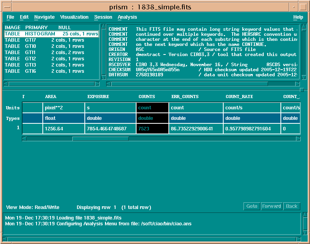The image size is (310, 244).
Task: Select AREA value 1256.64 cell
Action: [64, 129]
